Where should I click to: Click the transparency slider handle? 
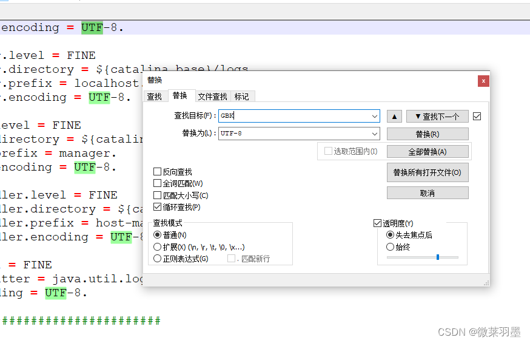pos(438,257)
